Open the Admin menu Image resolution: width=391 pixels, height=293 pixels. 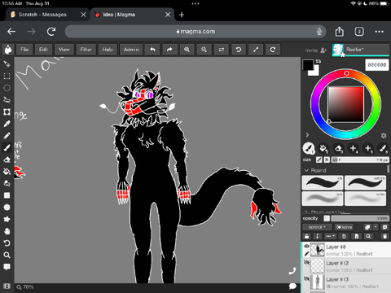131,50
